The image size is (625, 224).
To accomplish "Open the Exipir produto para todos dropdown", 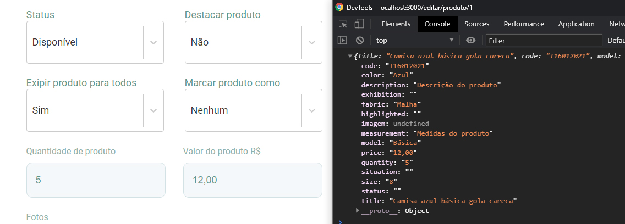I will (95, 110).
